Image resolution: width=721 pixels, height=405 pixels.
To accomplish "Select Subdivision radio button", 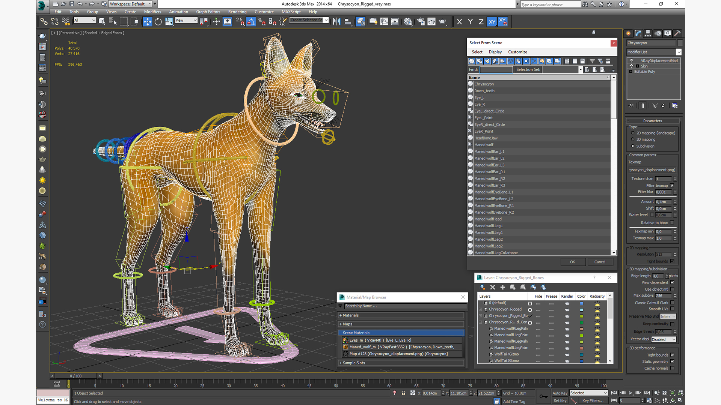I will point(633,146).
